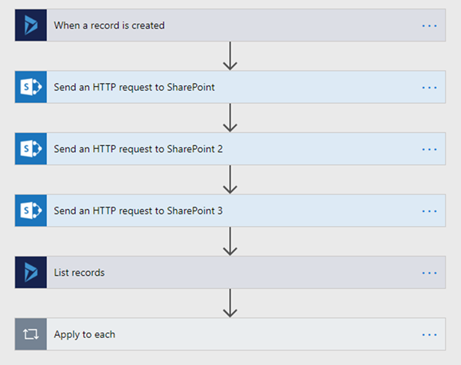Click the SharePoint icon on HTTP request 3

(31, 210)
